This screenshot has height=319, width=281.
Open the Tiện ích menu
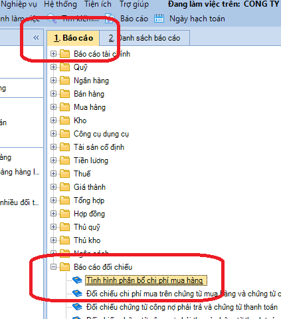[98, 4]
